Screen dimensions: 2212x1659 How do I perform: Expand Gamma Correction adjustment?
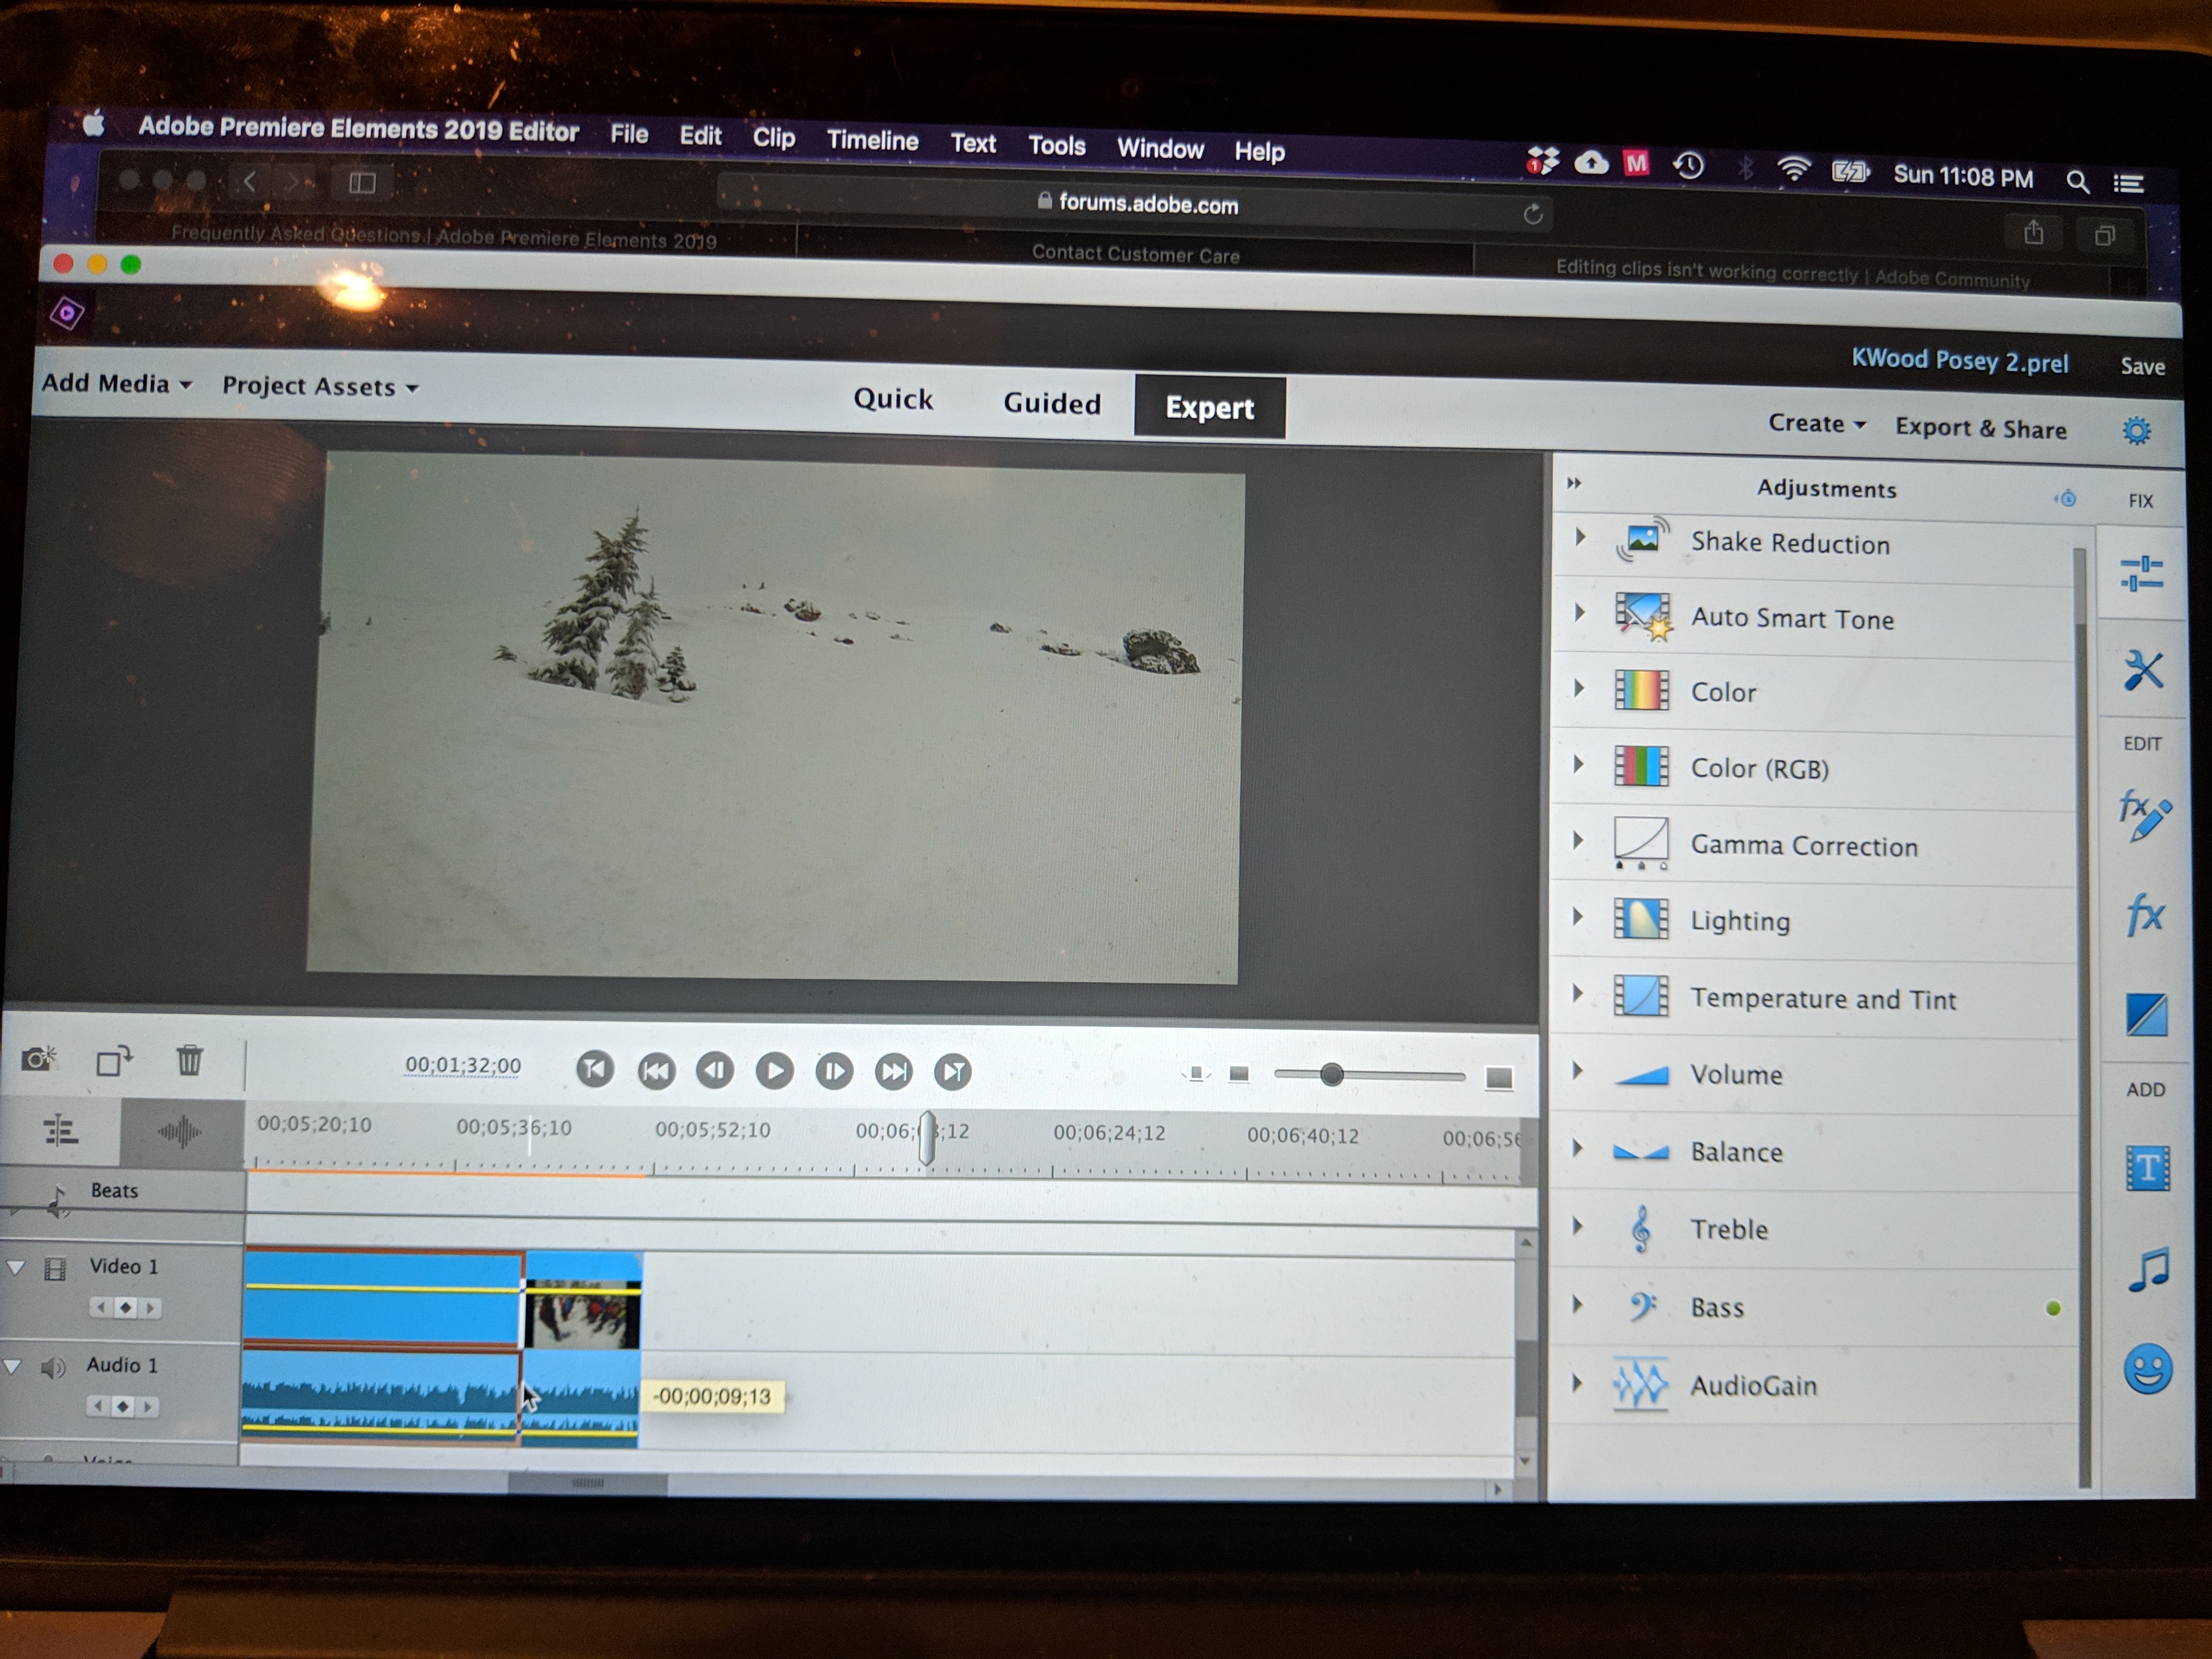1578,840
